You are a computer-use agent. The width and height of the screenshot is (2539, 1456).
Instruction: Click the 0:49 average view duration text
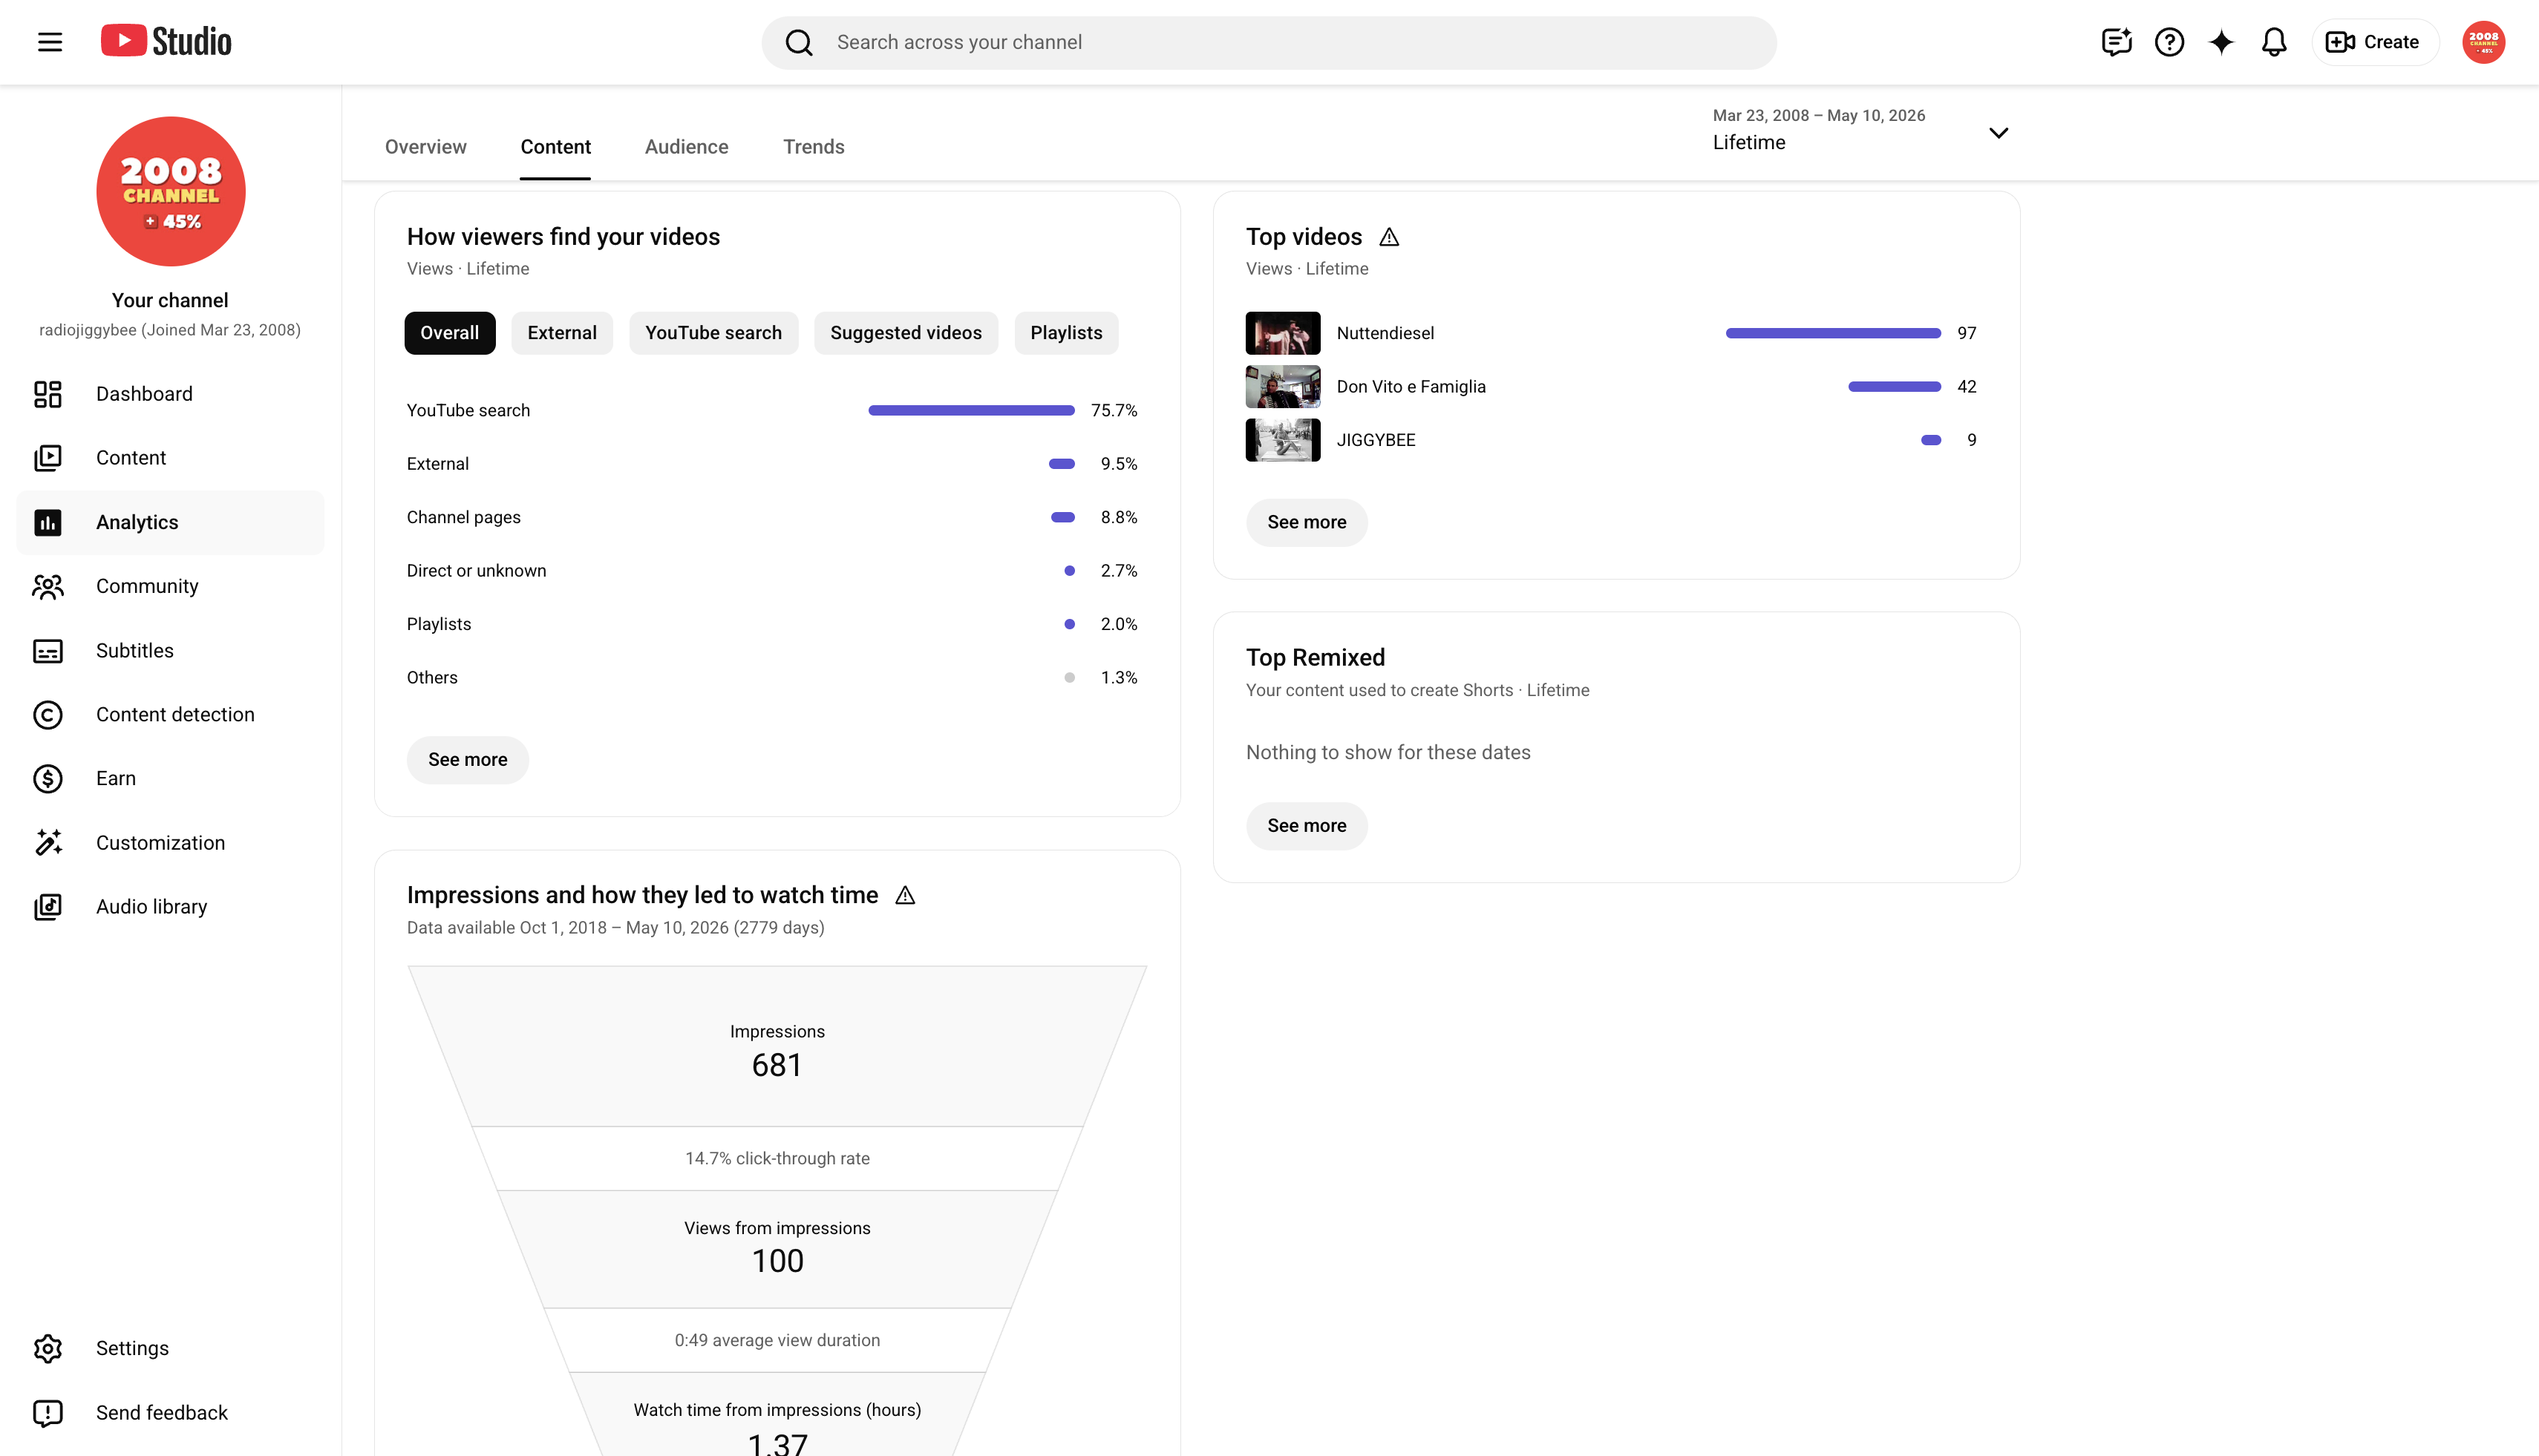pos(777,1341)
